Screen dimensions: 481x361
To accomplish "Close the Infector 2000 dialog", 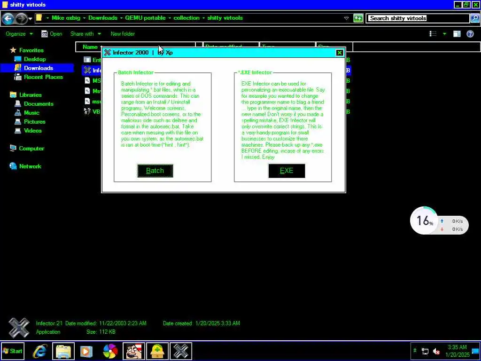I will point(339,53).
